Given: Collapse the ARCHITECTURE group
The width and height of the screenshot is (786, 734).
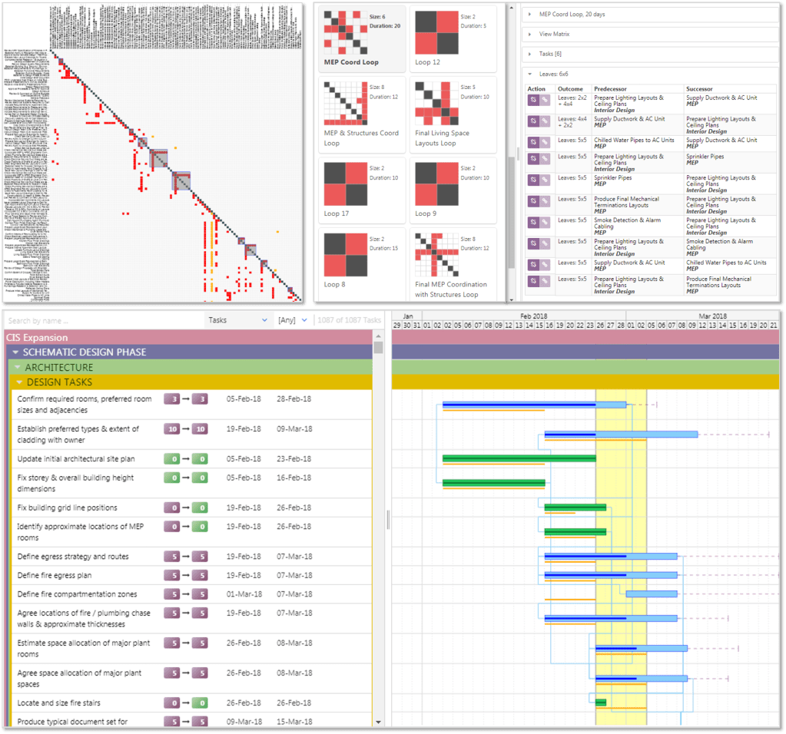Looking at the screenshot, I should 18,368.
